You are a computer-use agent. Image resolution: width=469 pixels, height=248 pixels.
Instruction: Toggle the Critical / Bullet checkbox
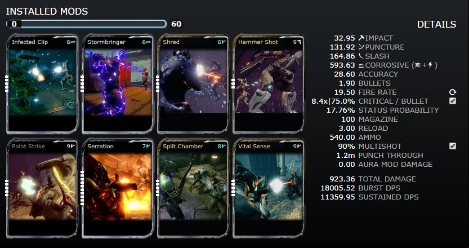click(x=453, y=101)
